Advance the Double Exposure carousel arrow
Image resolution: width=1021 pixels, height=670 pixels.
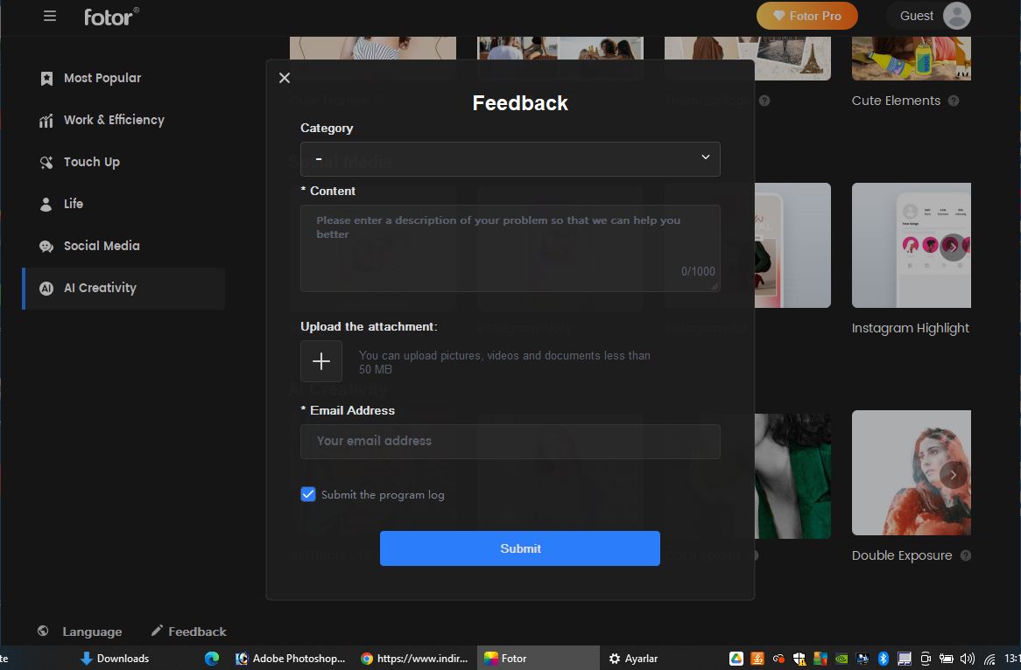954,475
